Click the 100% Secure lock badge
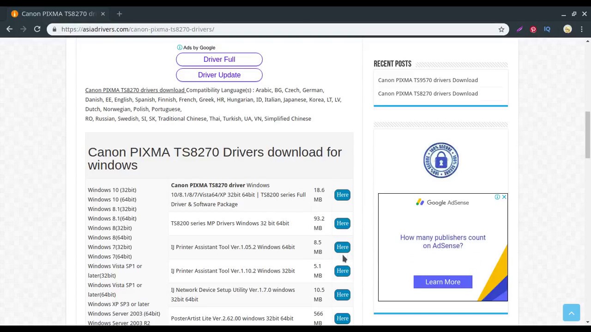This screenshot has height=332, width=591. point(441,160)
